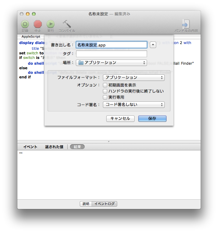Open Bundle Contents (バンドルの内容) icon

(x=186, y=24)
